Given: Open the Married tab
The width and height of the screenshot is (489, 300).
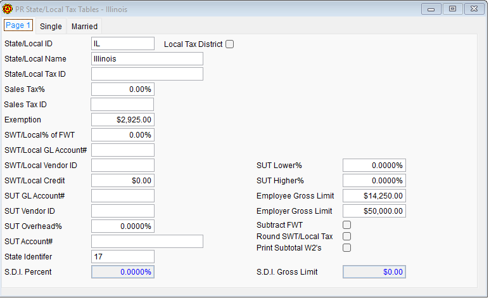Looking at the screenshot, I should pos(84,27).
